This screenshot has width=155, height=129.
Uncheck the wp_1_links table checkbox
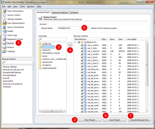point(82,48)
